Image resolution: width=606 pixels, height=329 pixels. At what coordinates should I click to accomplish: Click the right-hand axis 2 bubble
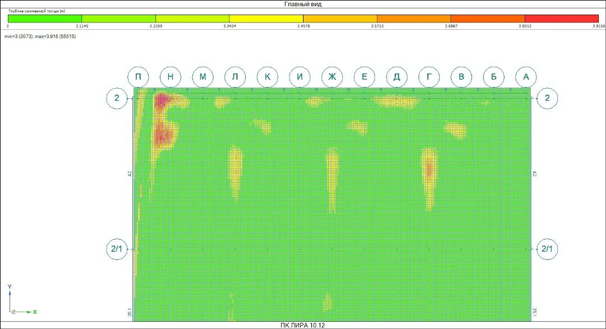pos(547,98)
